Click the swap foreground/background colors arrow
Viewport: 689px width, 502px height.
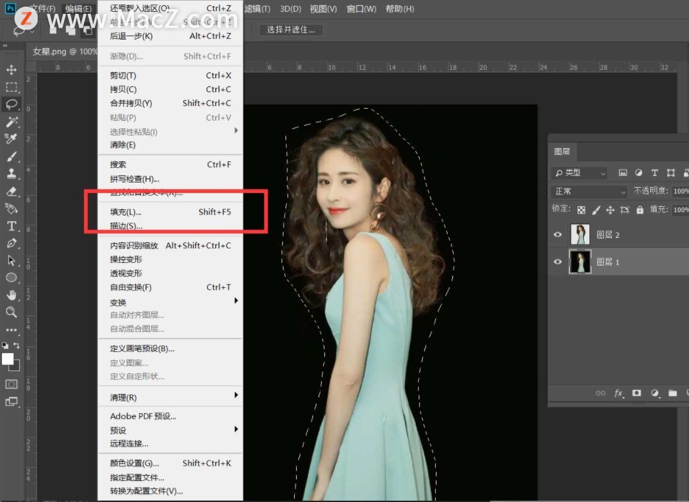[16, 345]
